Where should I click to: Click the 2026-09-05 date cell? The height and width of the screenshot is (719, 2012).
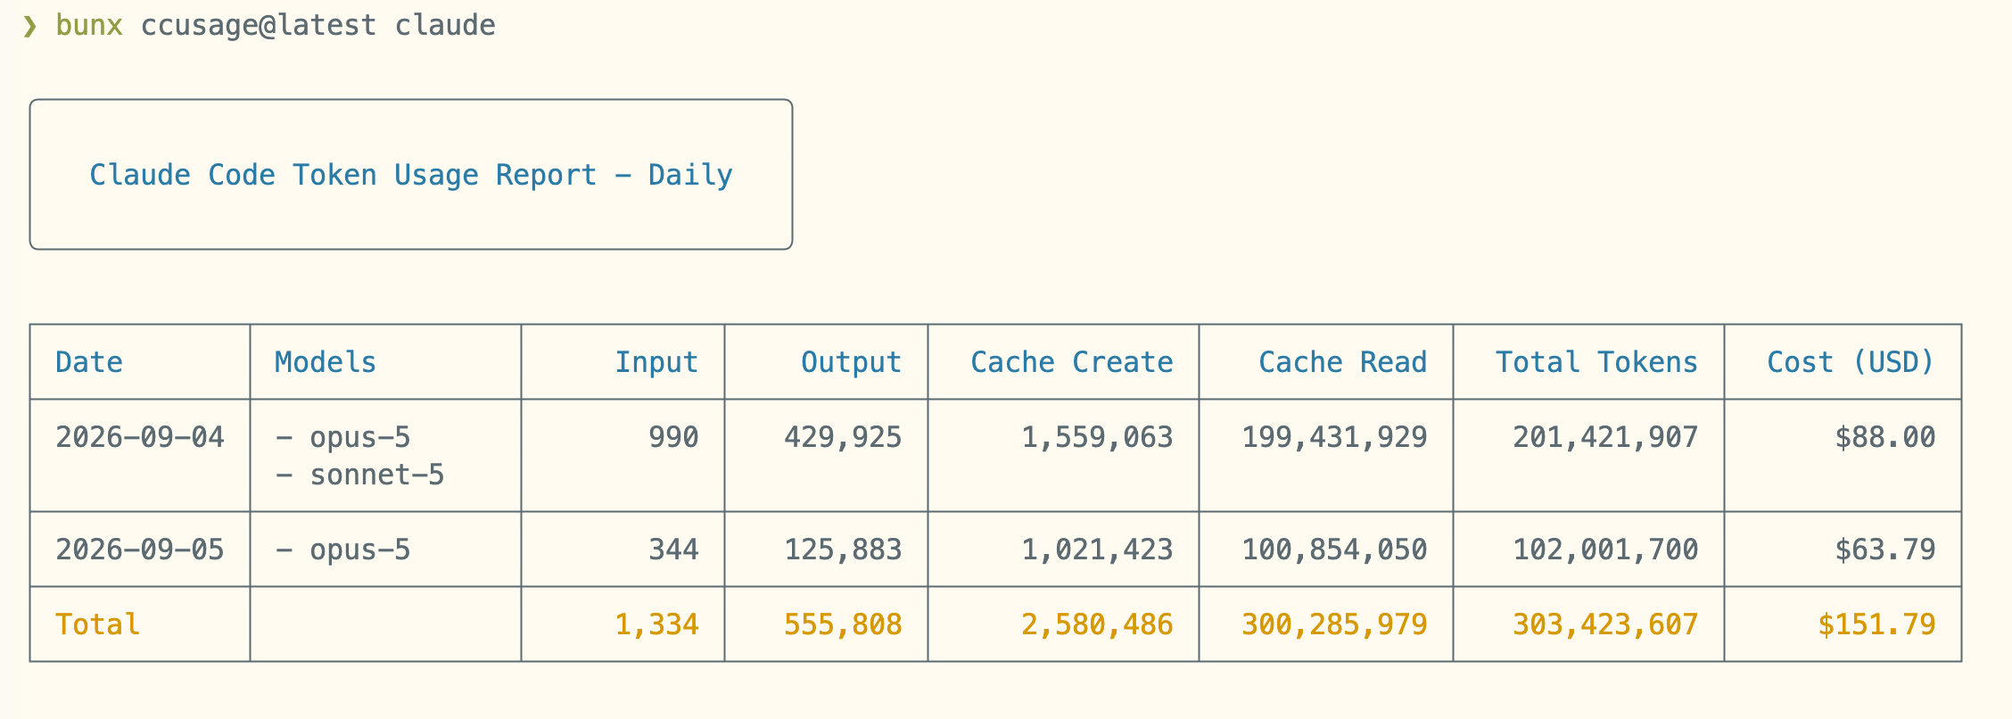(x=140, y=550)
